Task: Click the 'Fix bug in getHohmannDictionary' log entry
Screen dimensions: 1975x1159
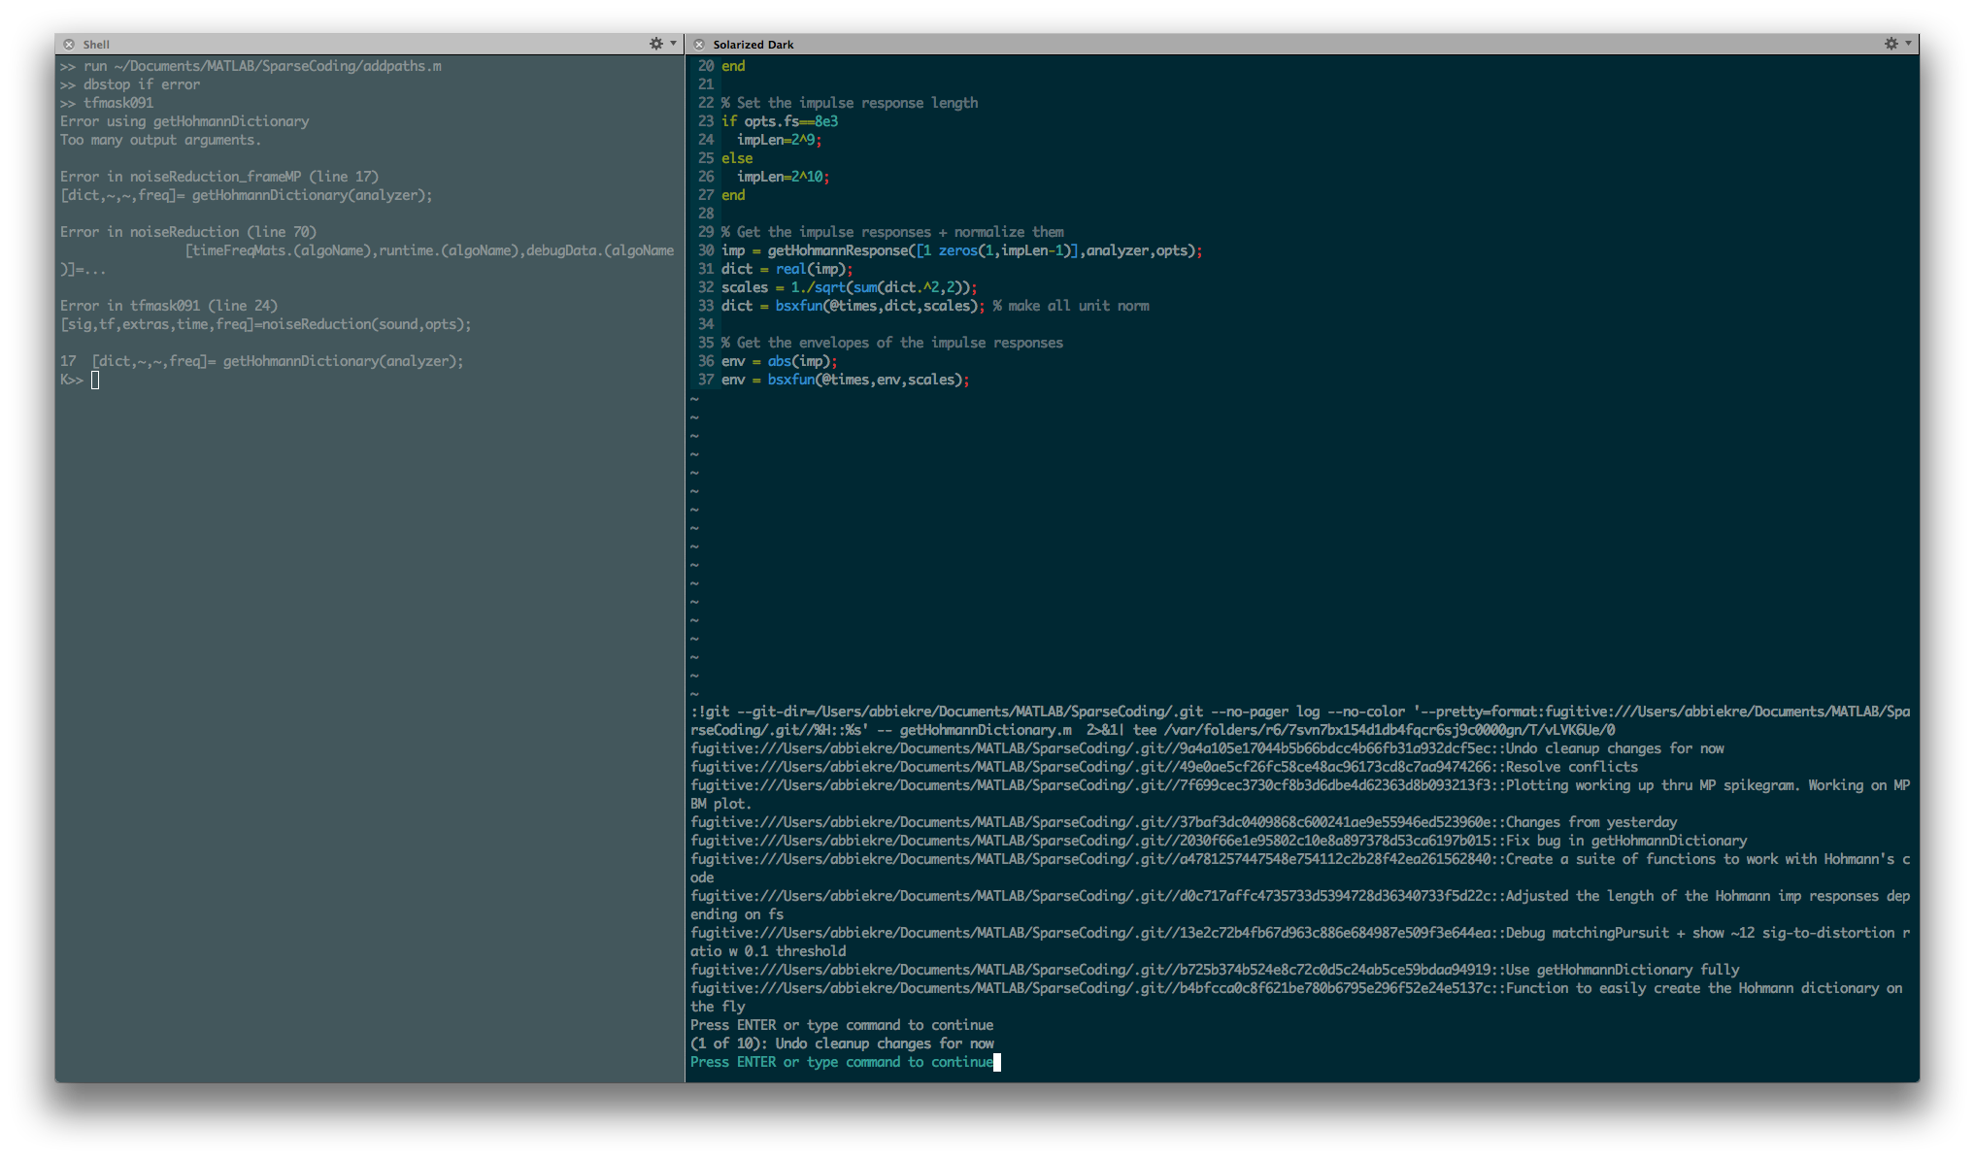Action: click(x=1626, y=841)
